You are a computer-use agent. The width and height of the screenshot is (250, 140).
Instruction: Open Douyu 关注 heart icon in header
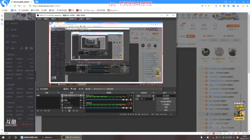[183, 16]
